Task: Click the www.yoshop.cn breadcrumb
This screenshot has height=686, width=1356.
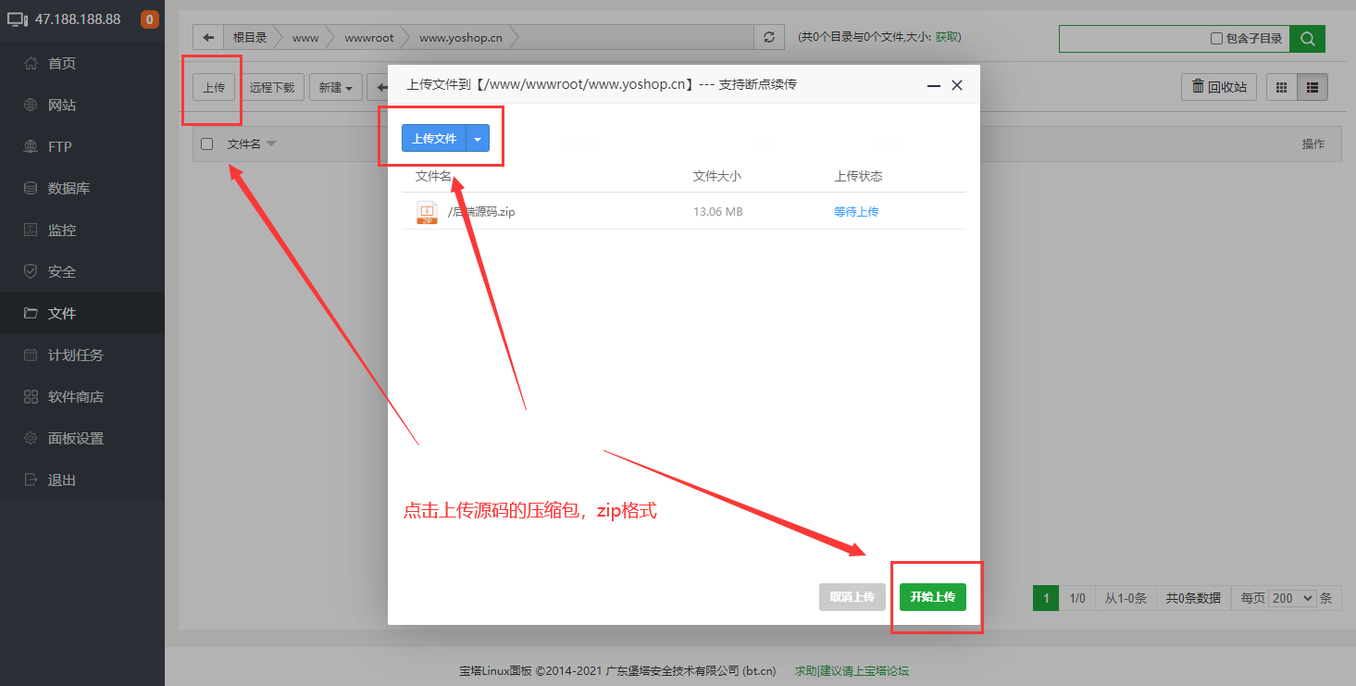Action: [461, 38]
